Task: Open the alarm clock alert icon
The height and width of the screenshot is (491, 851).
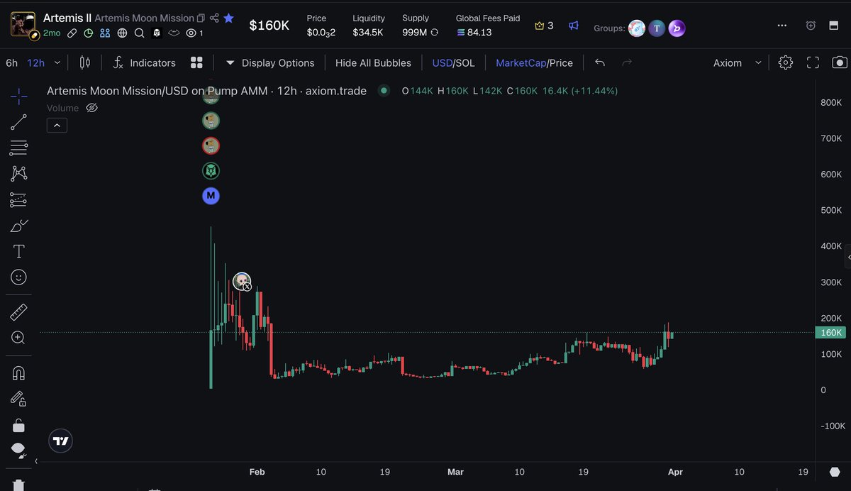Action: (x=811, y=26)
